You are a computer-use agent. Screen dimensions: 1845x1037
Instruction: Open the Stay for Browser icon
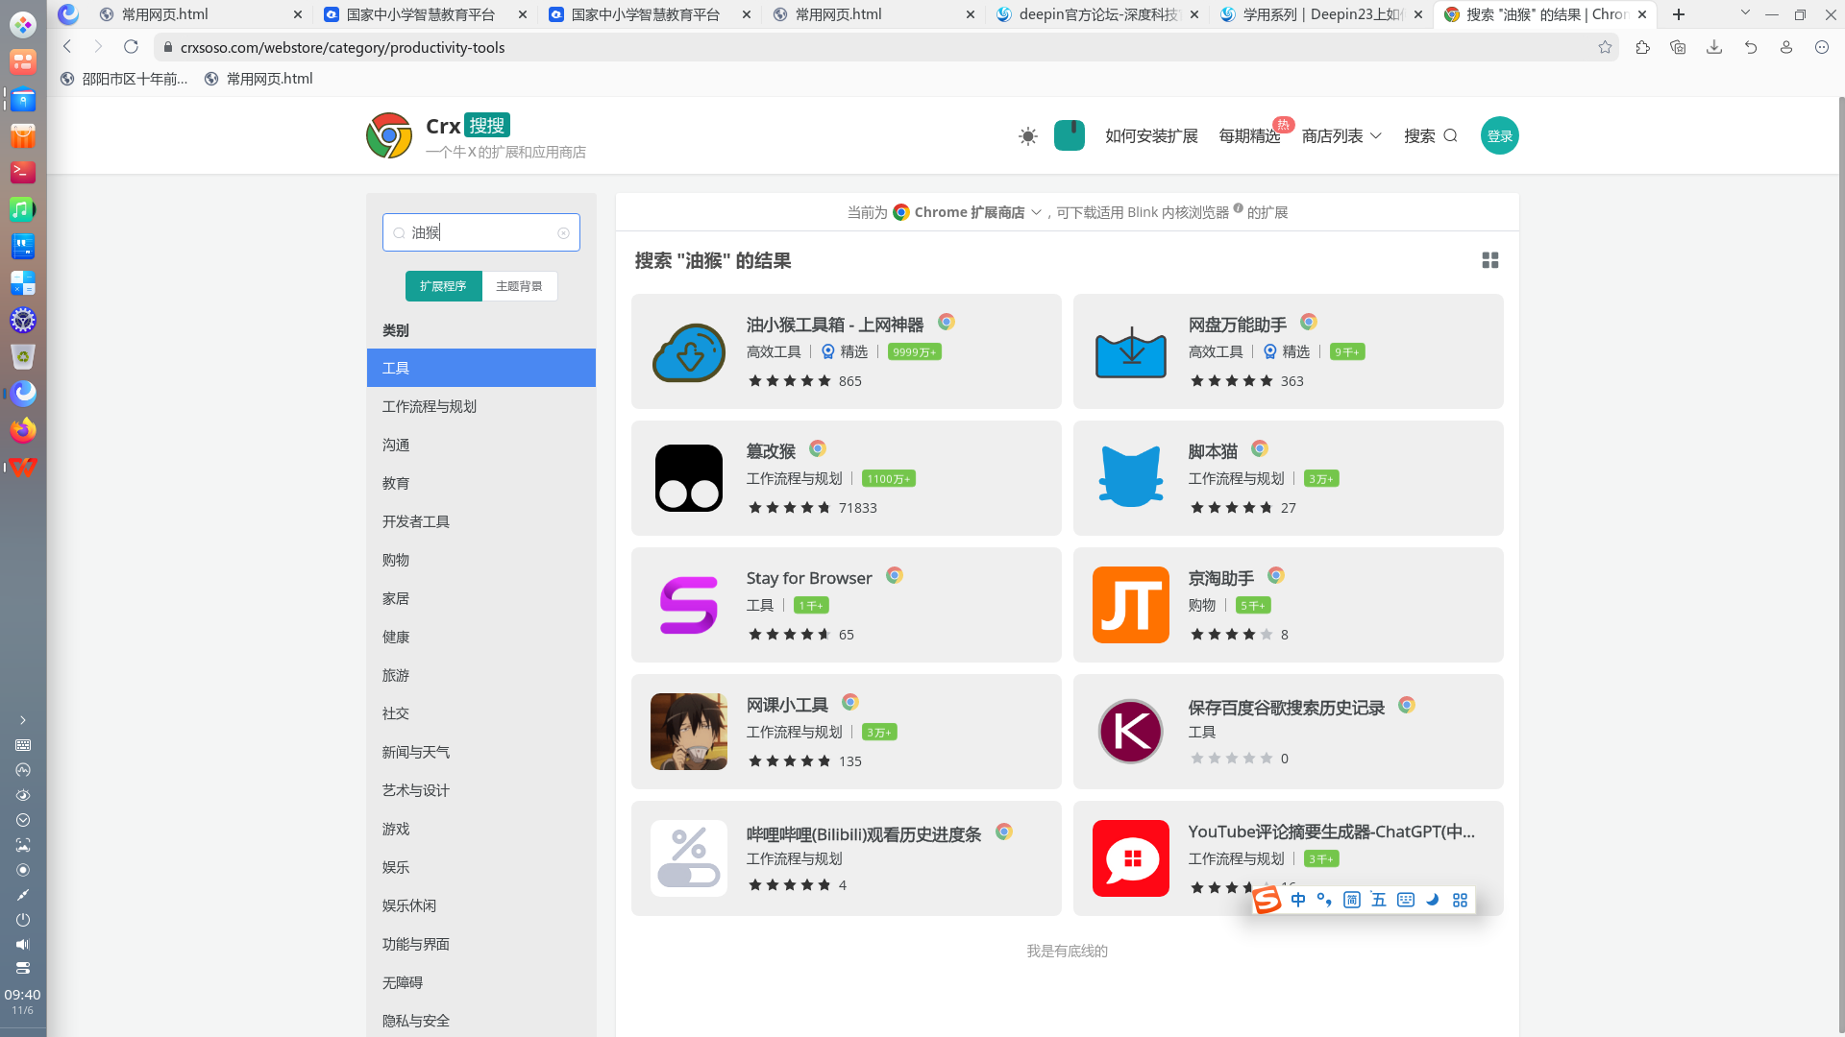click(x=689, y=605)
